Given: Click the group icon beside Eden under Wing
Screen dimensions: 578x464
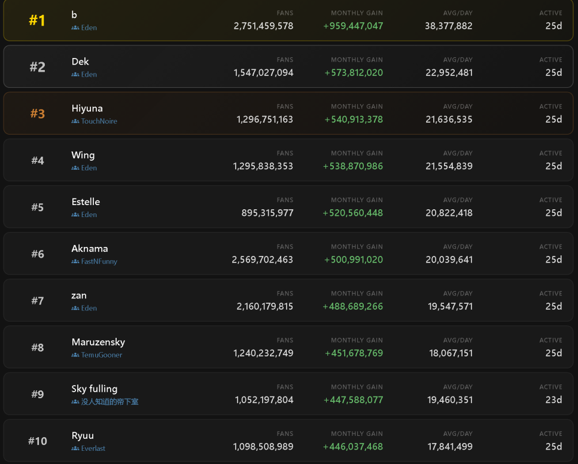Looking at the screenshot, I should (75, 168).
